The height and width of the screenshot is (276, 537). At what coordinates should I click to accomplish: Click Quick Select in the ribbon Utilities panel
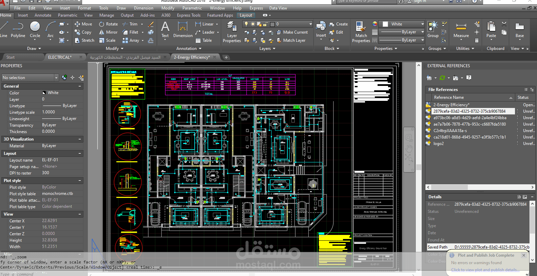(x=477, y=24)
